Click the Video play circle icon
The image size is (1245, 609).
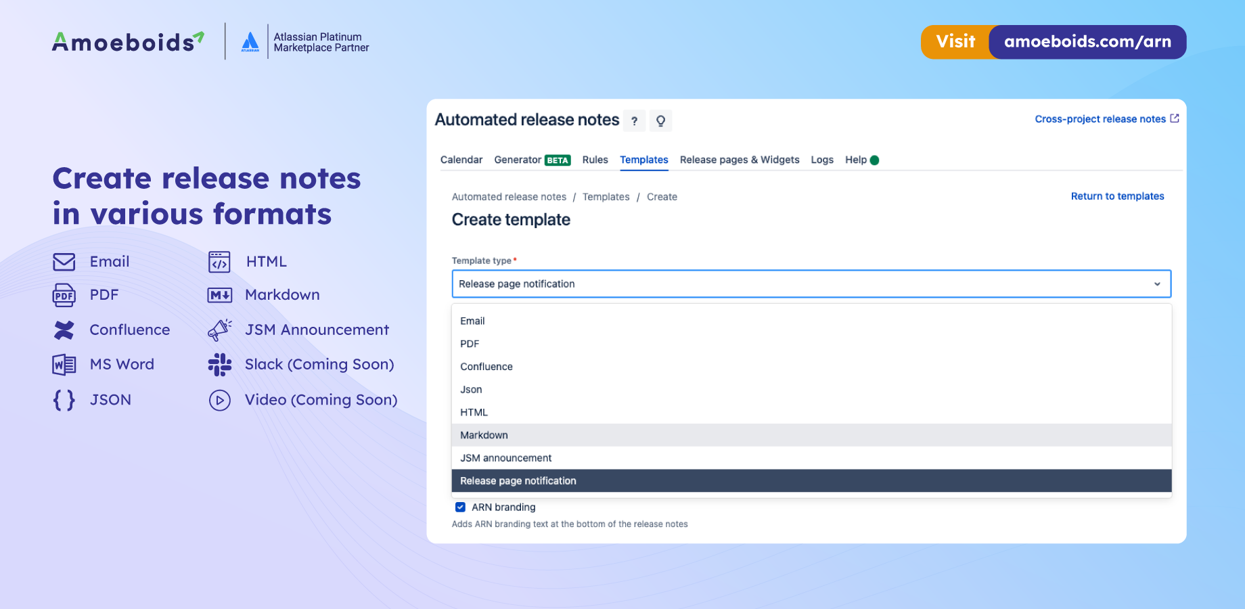coord(220,400)
